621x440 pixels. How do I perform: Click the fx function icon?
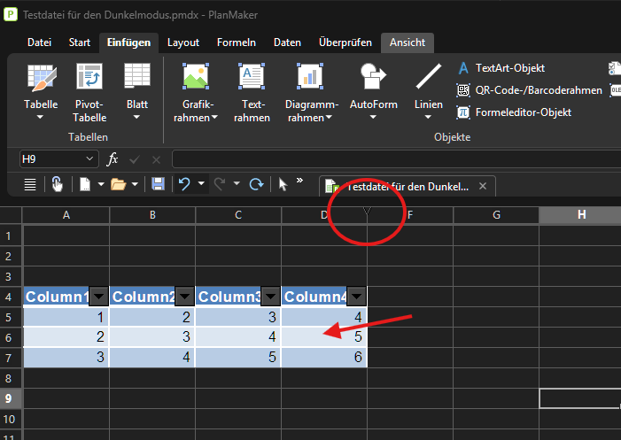pos(113,159)
